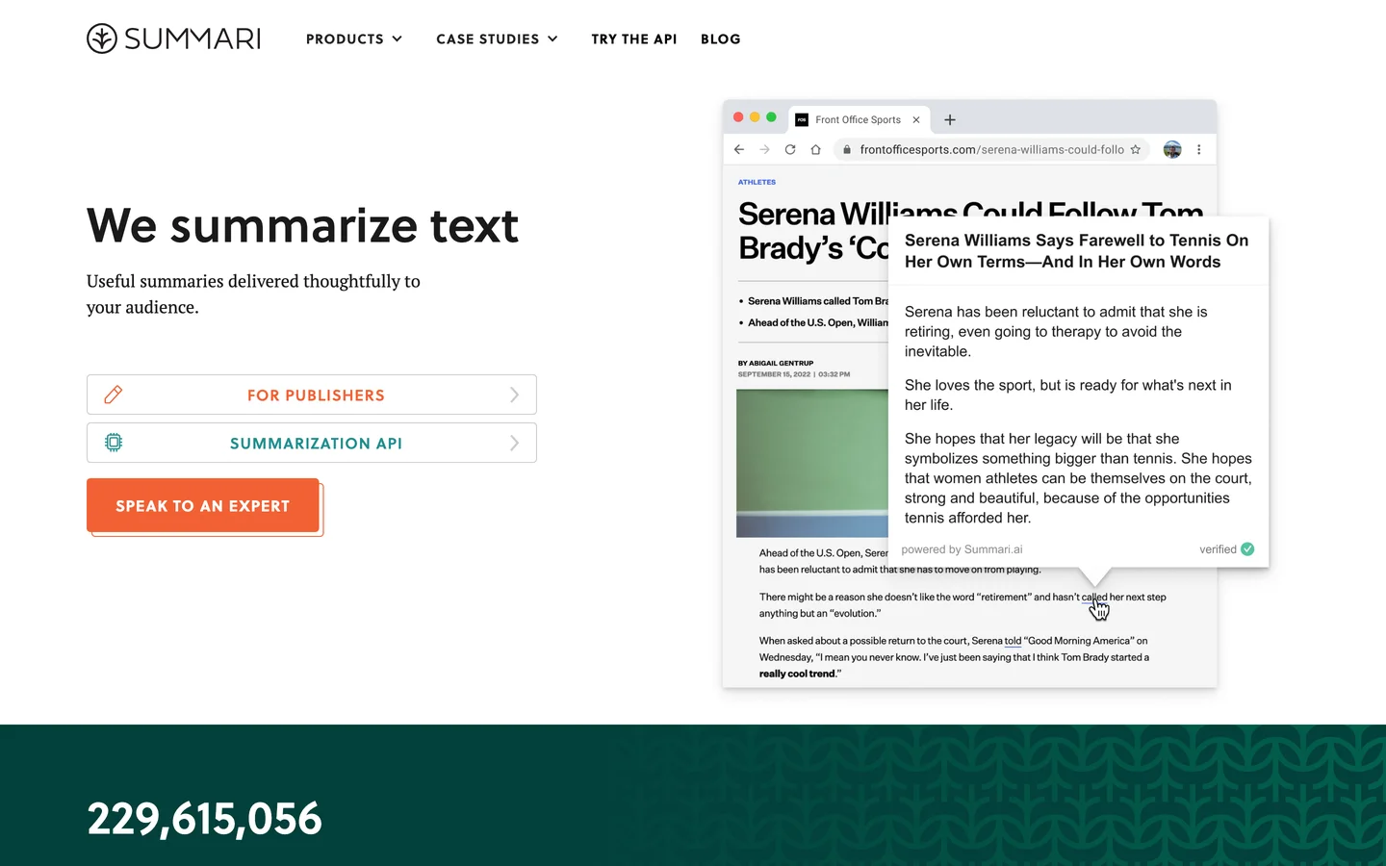Click the home icon in mock browser
The image size is (1386, 866).
pos(815,149)
